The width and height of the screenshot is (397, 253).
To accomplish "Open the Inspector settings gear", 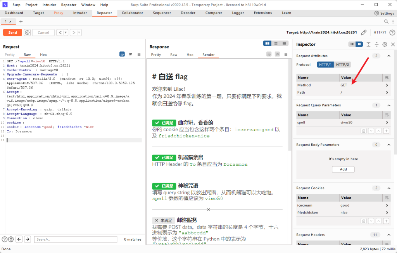I will tap(385, 44).
